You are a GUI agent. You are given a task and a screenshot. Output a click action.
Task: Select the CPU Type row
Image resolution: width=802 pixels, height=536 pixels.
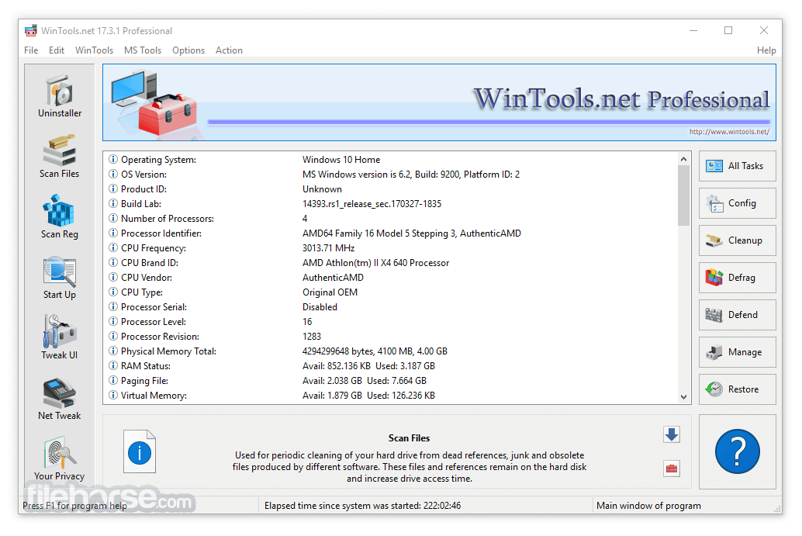click(391, 292)
